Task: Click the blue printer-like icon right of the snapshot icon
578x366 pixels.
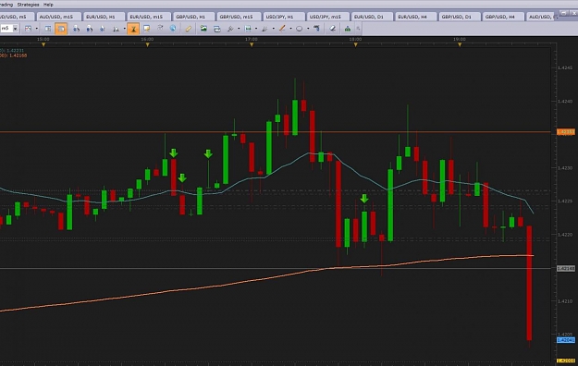Action: click(216, 29)
